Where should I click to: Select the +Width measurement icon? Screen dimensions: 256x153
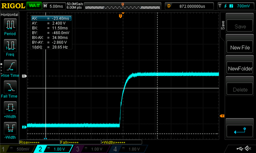click(x=10, y=108)
